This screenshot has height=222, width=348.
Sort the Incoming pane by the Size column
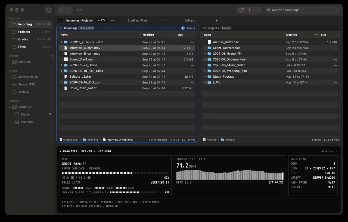(180, 35)
